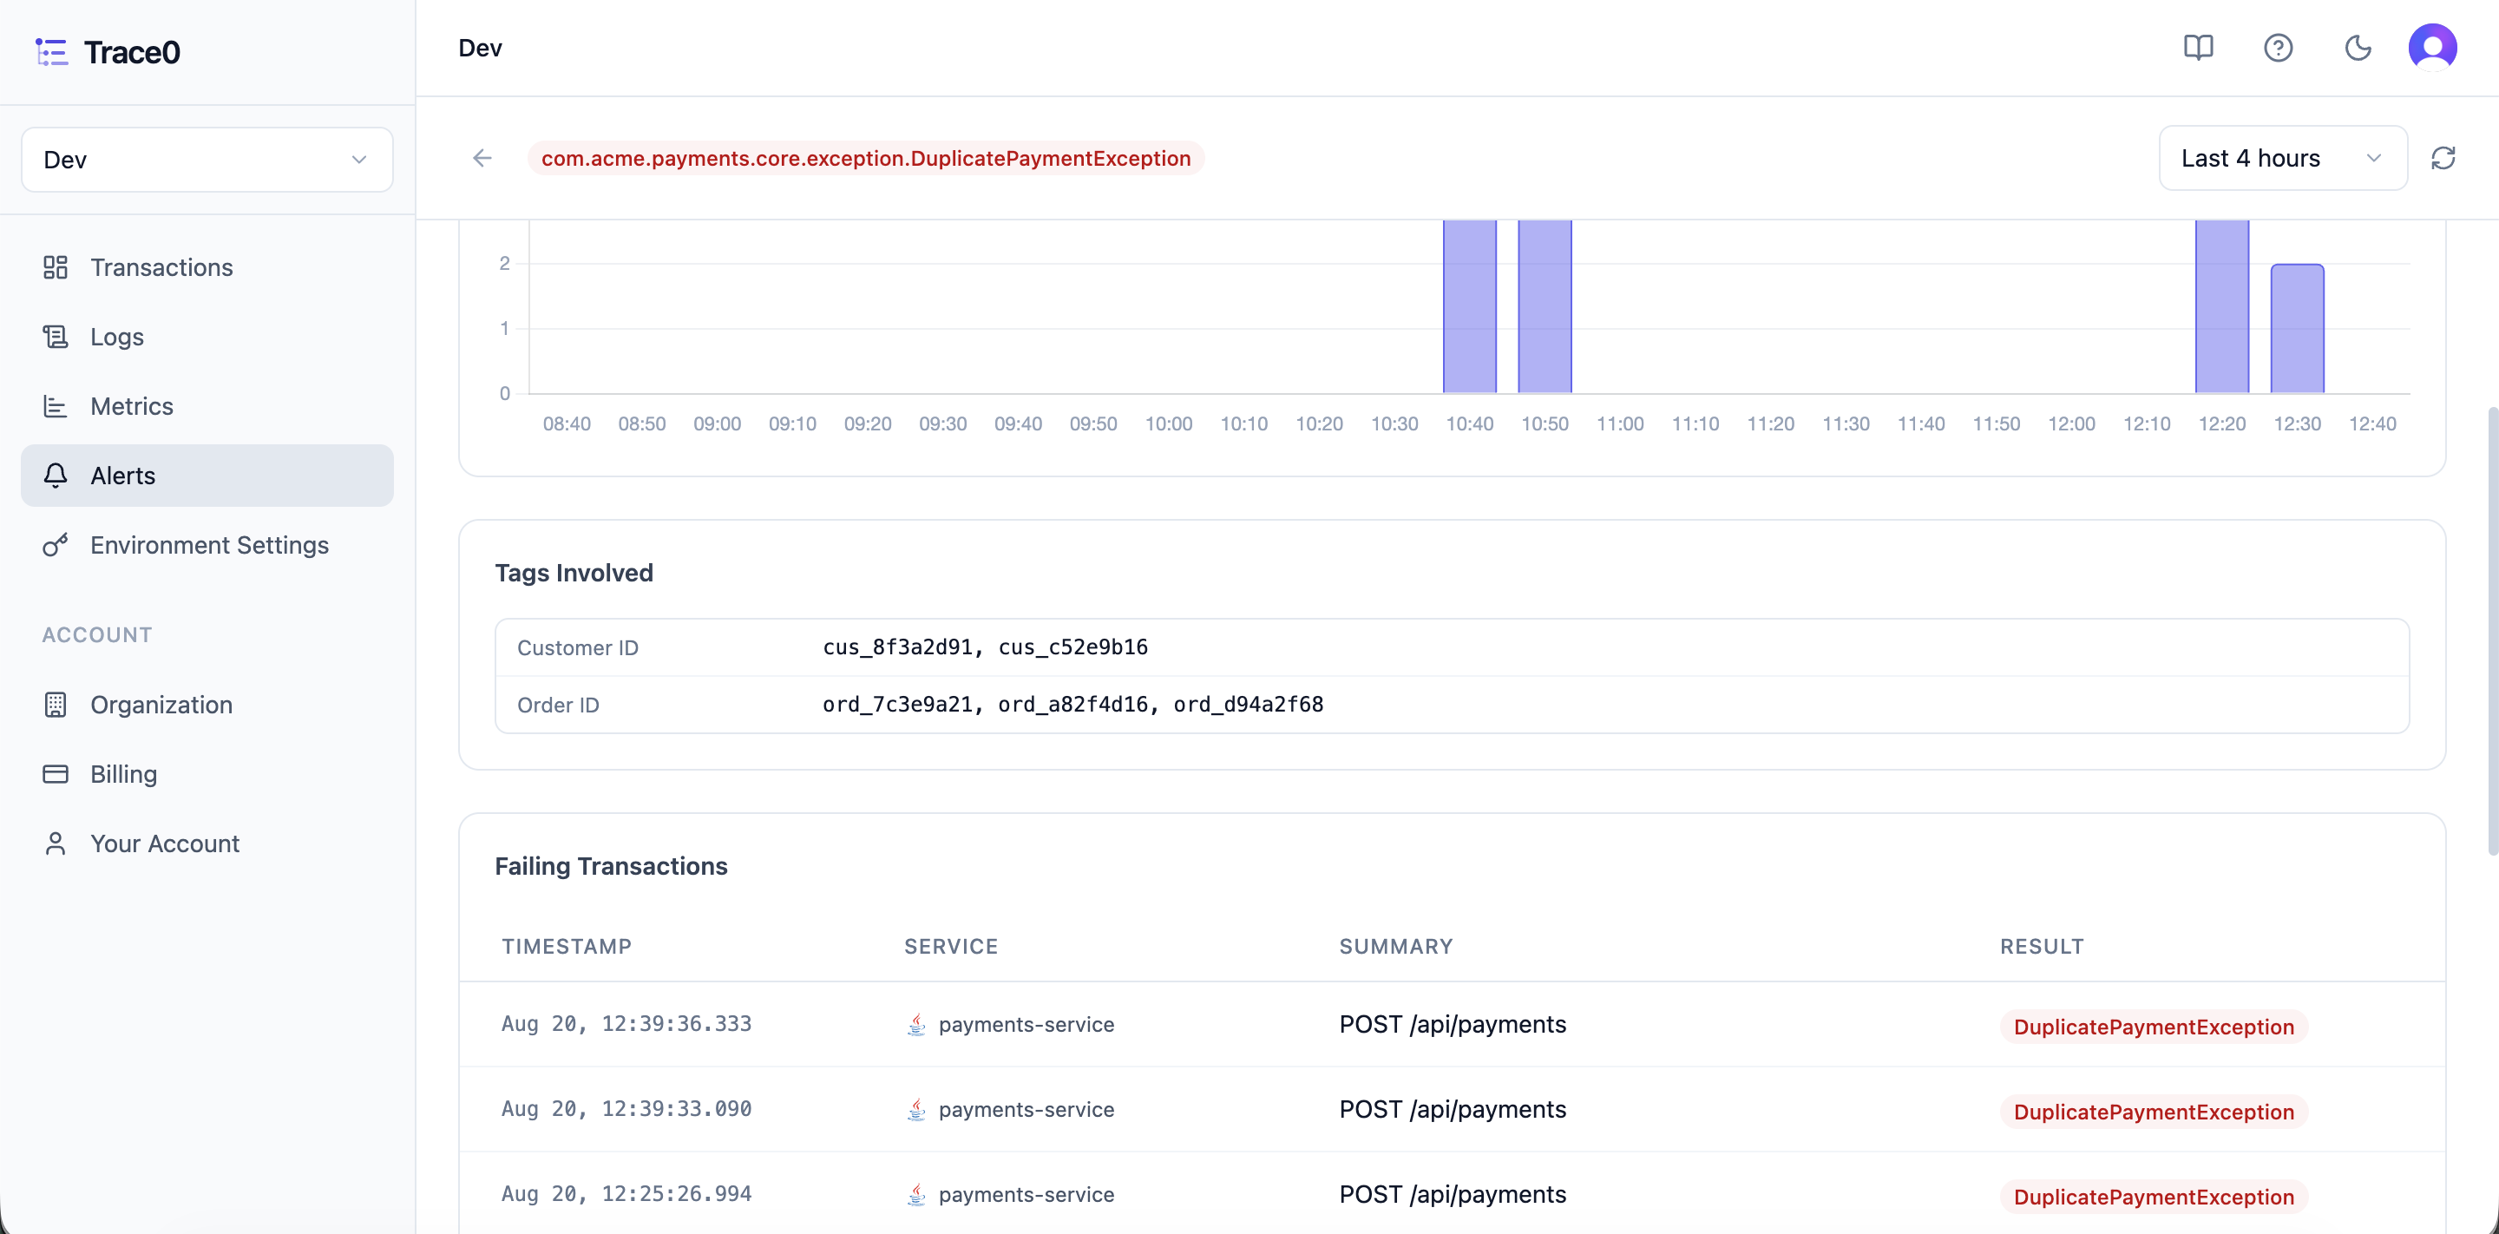This screenshot has height=1234, width=2499.
Task: Expand the Dev environment selector
Action: [207, 159]
